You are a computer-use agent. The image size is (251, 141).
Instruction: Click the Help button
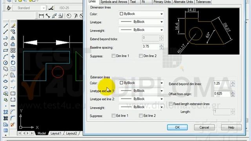pos(231,127)
